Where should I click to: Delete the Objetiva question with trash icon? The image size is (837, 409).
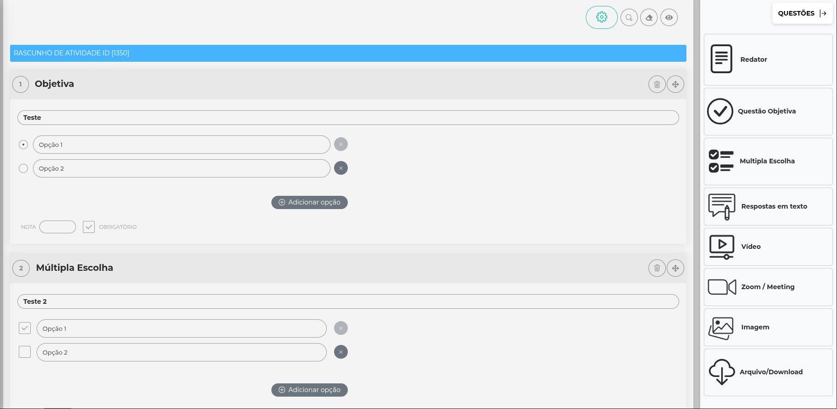[x=657, y=84]
